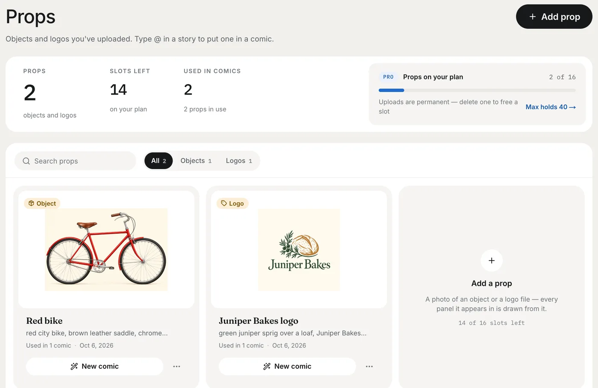Click the plus icon in Add a prop card
The image size is (598, 388).
tap(492, 261)
